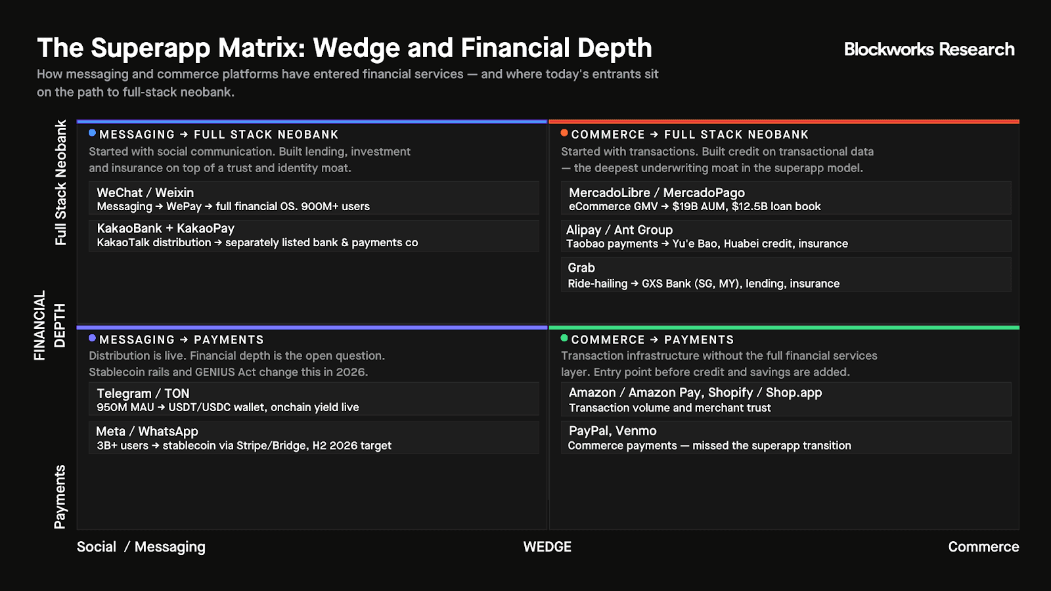Select the KakaoBank + KakaoPay card
The width and height of the screenshot is (1051, 591).
(314, 235)
